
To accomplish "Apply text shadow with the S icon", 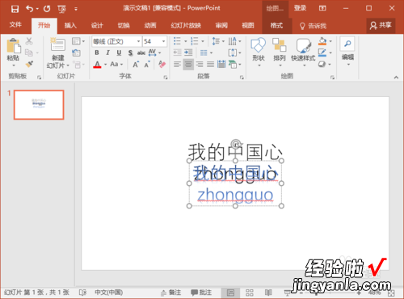I will click(130, 53).
